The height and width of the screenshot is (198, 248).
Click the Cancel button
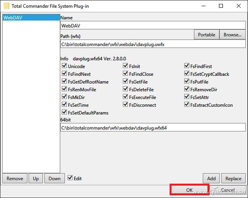point(227,190)
